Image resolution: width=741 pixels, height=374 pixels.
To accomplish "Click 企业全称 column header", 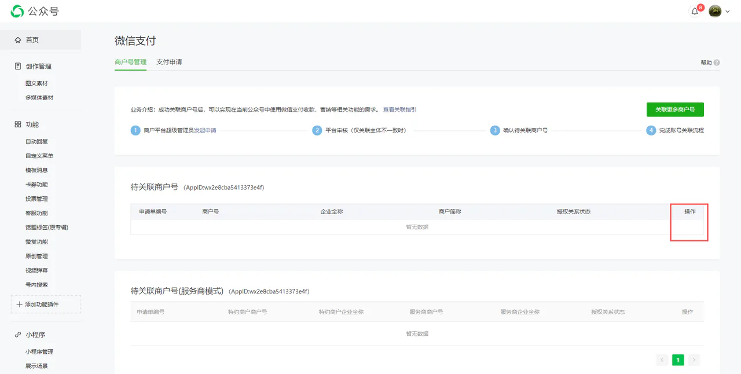I will pos(332,211).
